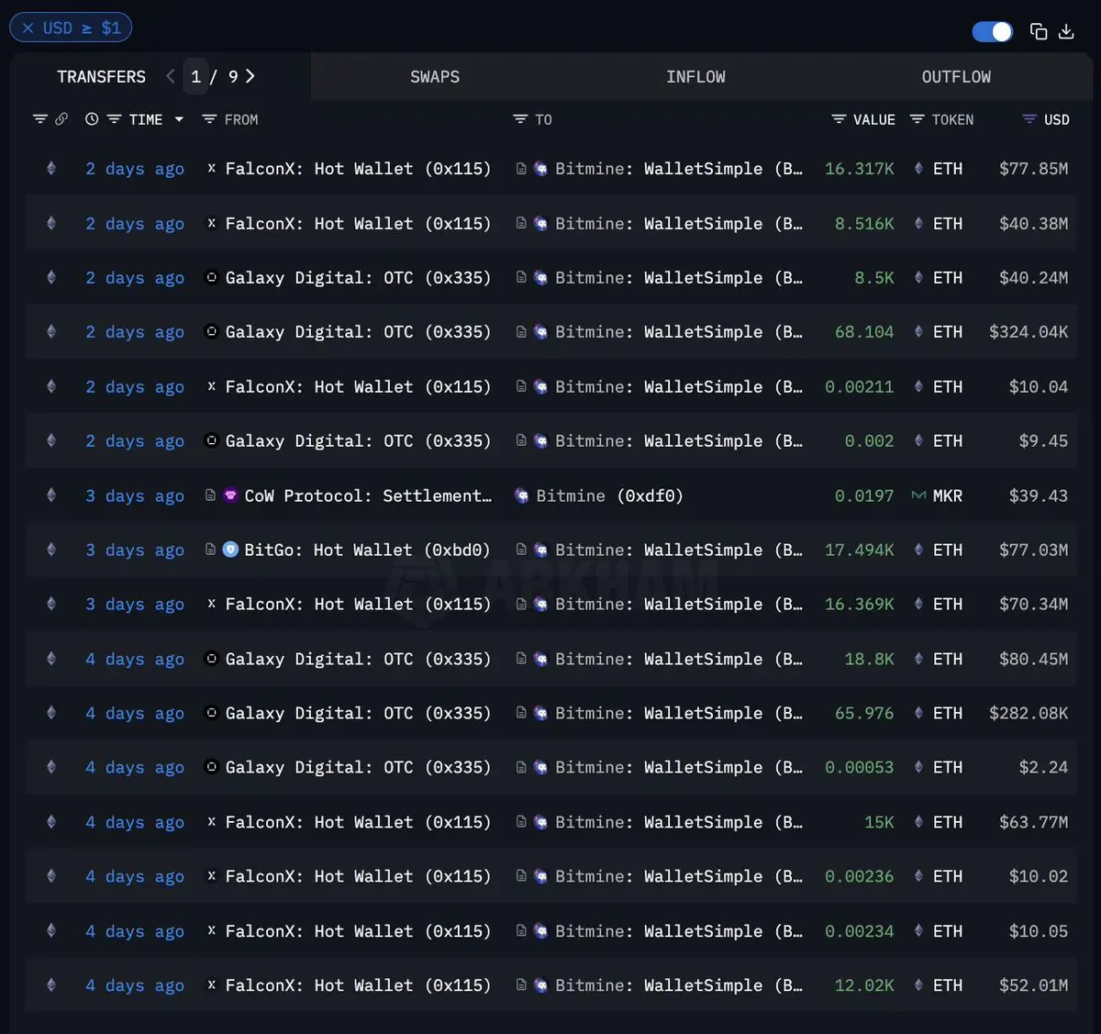Click the copy icon near the toggle
1101x1034 pixels.
coord(1039,32)
